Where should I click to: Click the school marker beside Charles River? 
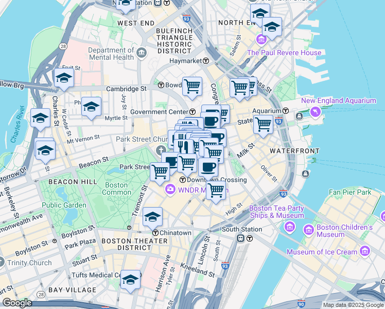tap(41, 119)
